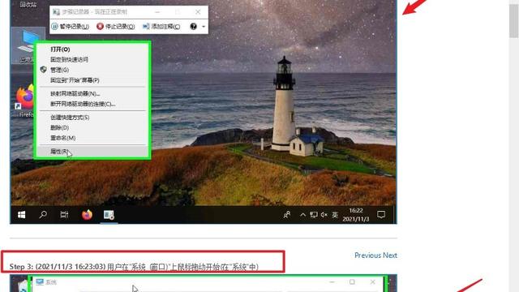This screenshot has height=292, width=519.
Task: Open the notification center icon
Action: click(381, 215)
